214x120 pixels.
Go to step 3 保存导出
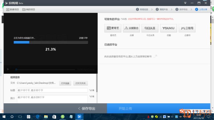pos(182,10)
